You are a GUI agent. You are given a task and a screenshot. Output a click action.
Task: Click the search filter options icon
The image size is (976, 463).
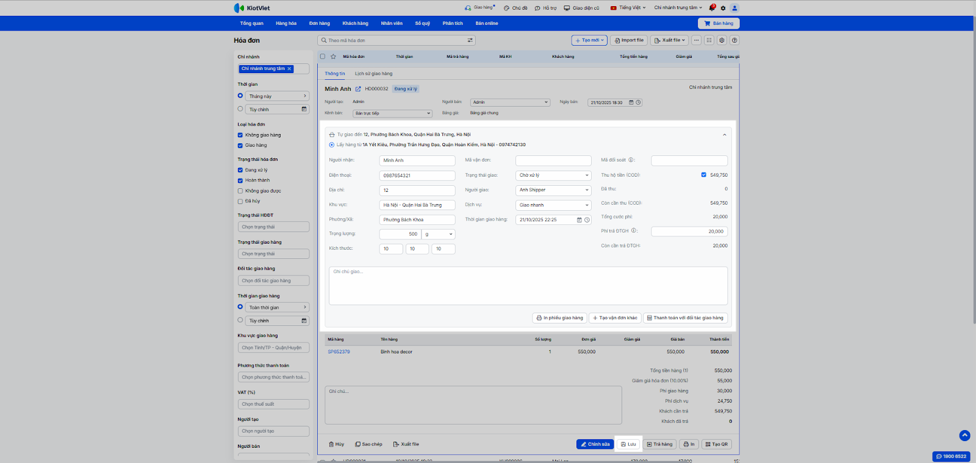coord(470,40)
